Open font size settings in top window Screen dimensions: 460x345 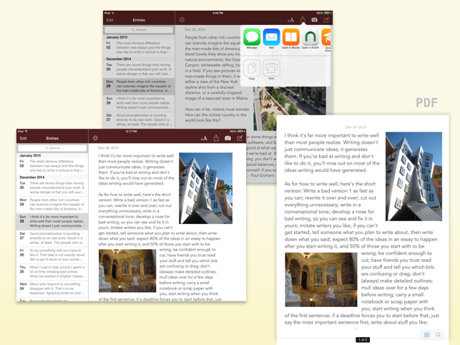coord(290,20)
